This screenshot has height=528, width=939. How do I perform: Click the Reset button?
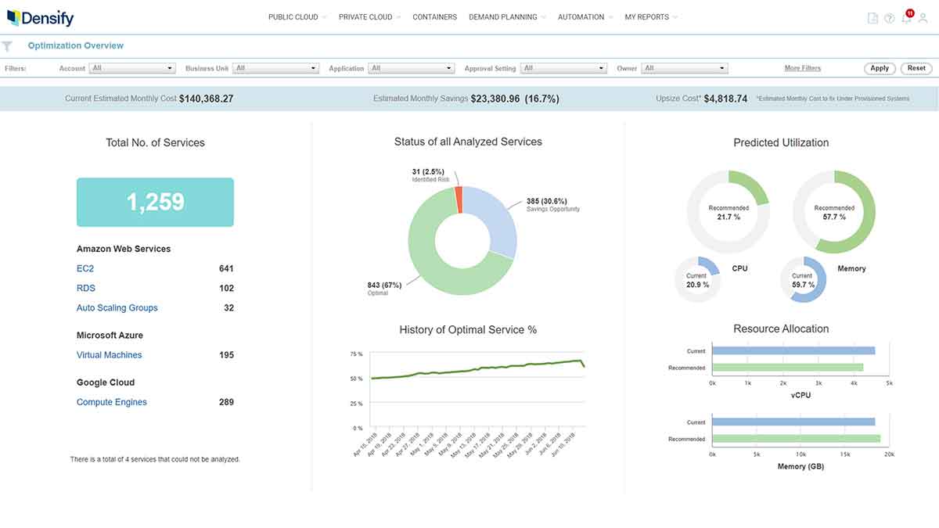[916, 68]
